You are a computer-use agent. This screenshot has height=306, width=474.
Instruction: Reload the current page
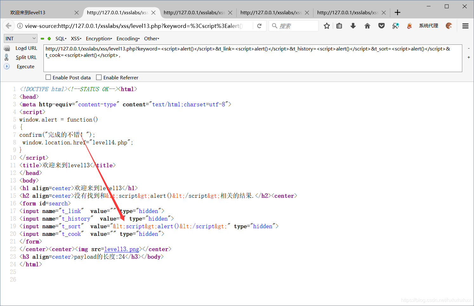point(259,26)
